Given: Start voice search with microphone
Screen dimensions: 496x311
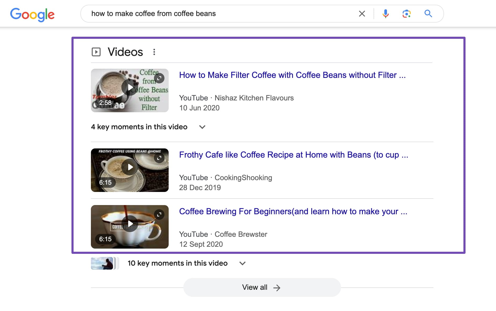Looking at the screenshot, I should 385,14.
